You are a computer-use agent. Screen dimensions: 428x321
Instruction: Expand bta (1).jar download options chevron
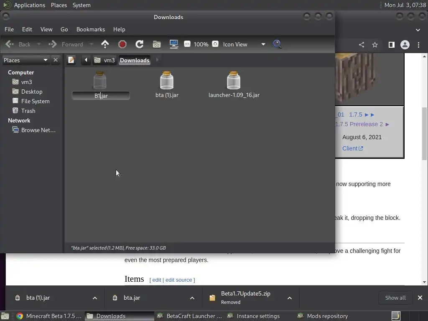pyautogui.click(x=95, y=298)
